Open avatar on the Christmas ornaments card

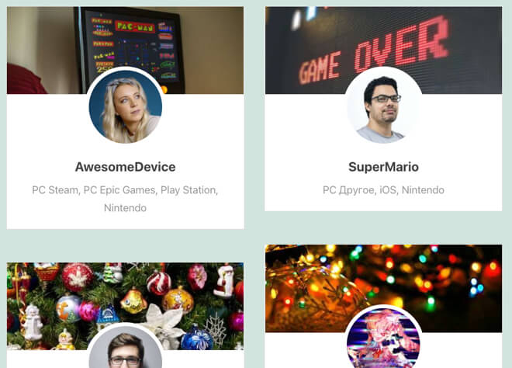(x=126, y=347)
